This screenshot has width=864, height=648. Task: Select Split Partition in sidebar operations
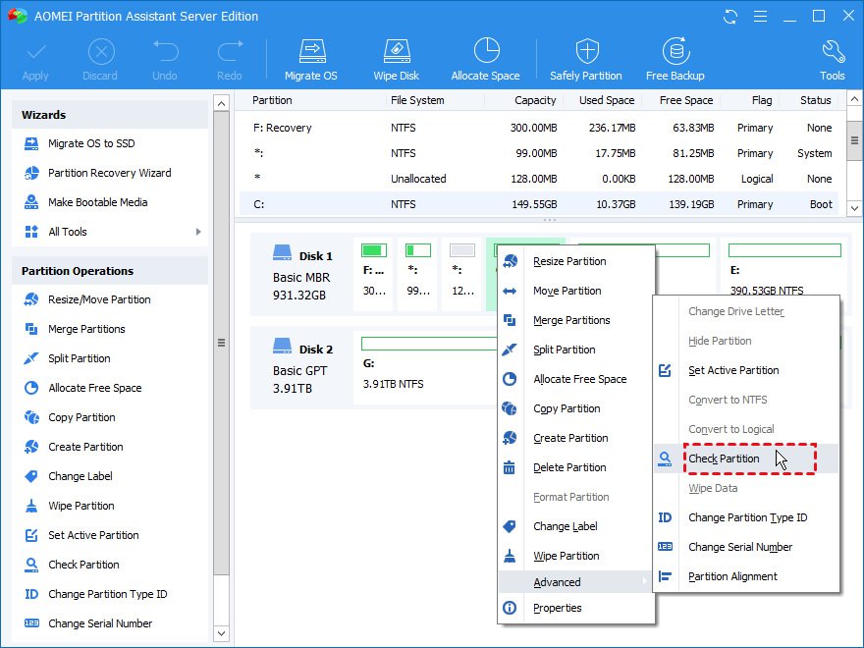pos(67,358)
